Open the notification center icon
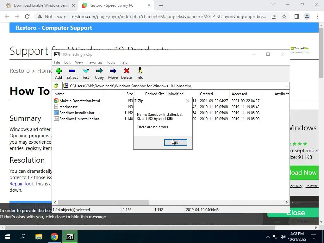This screenshot has width=324, height=243. click(314, 237)
